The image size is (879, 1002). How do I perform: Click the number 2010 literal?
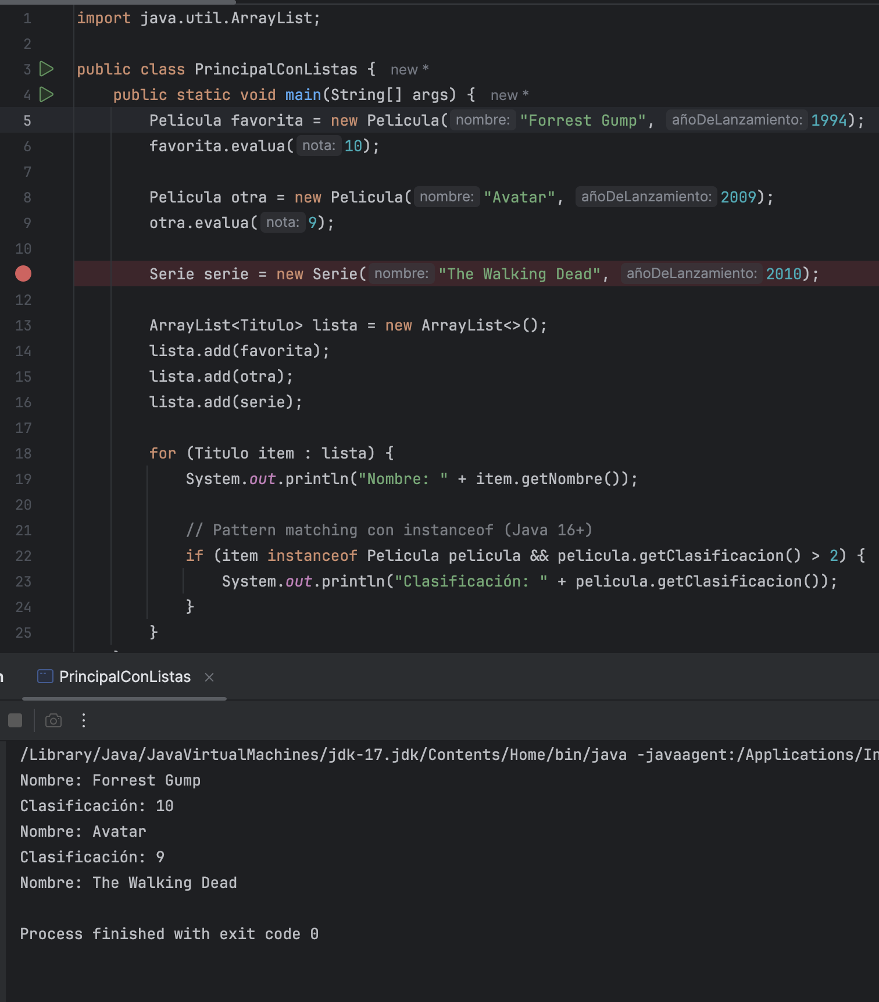[784, 274]
